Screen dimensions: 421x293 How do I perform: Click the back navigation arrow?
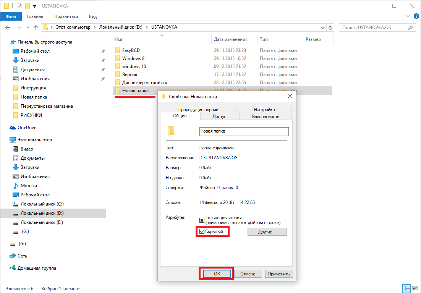click(x=8, y=28)
